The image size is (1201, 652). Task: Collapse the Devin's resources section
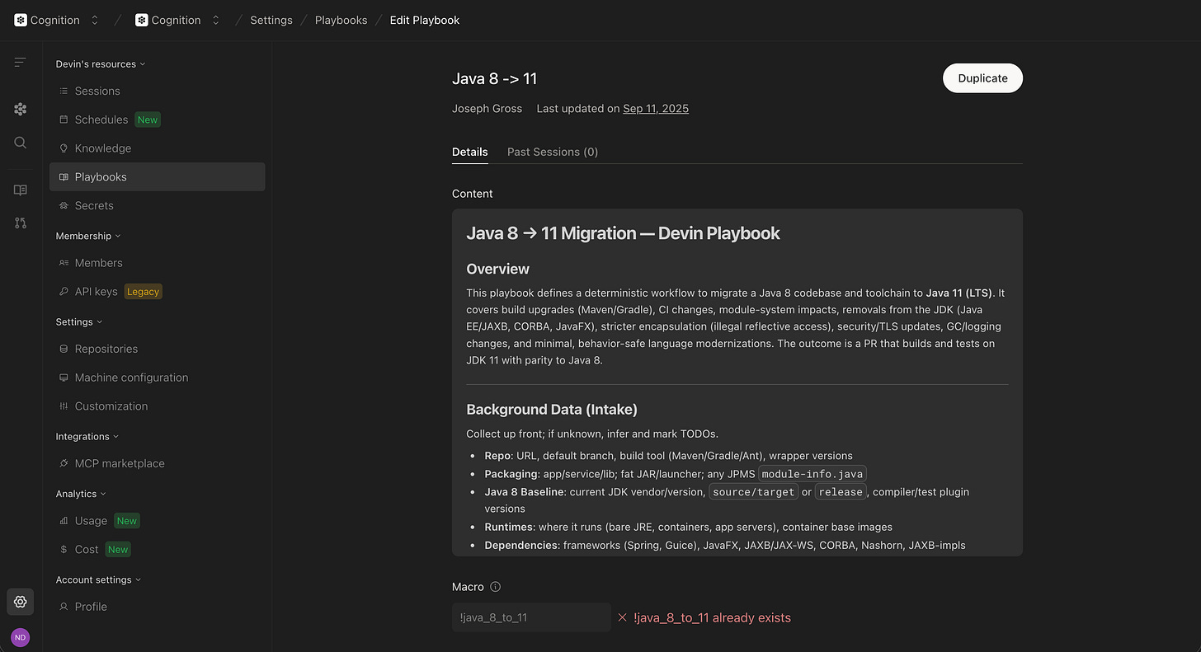pos(100,63)
